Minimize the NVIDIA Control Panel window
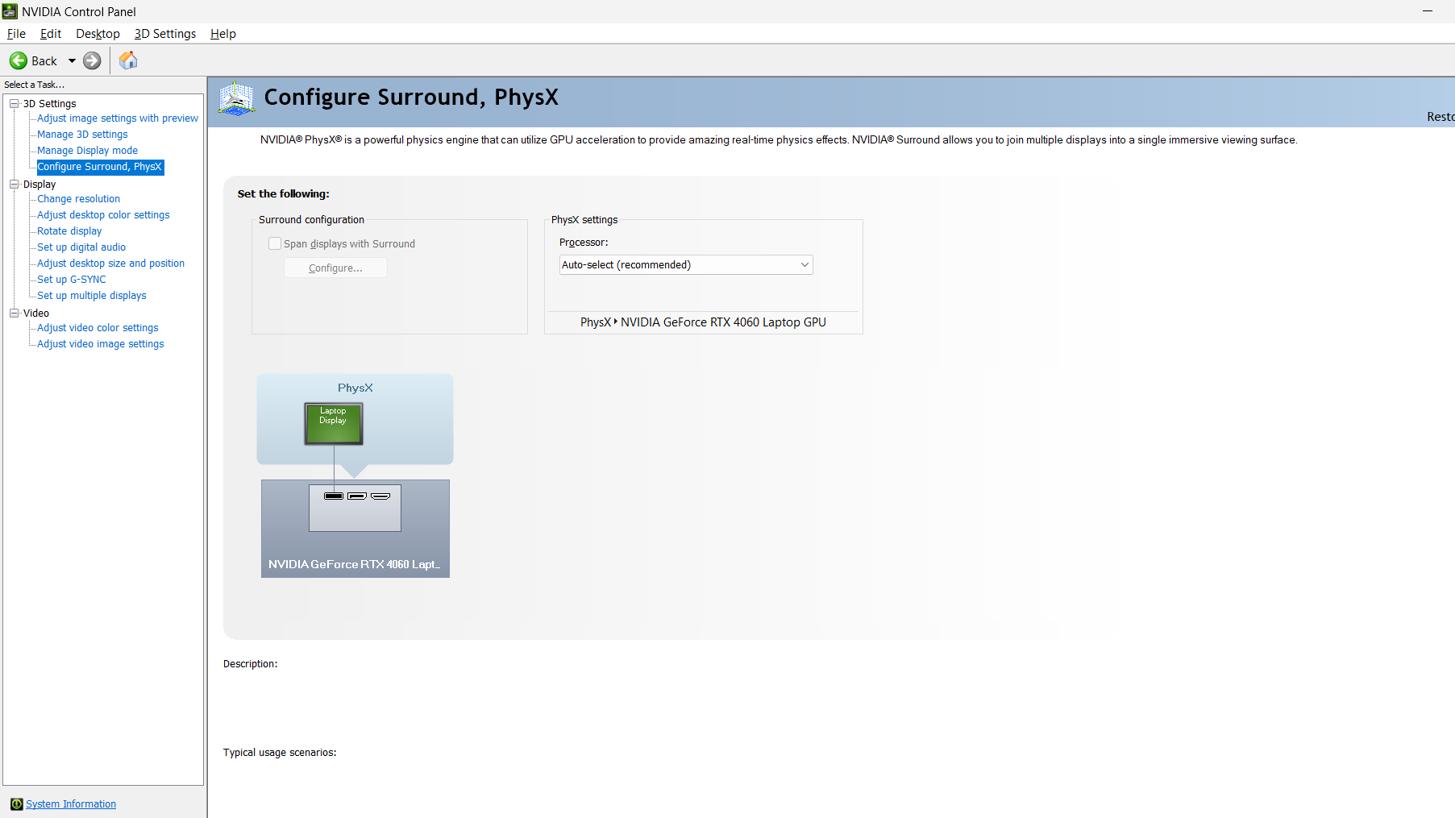This screenshot has height=818, width=1455. tap(1428, 11)
